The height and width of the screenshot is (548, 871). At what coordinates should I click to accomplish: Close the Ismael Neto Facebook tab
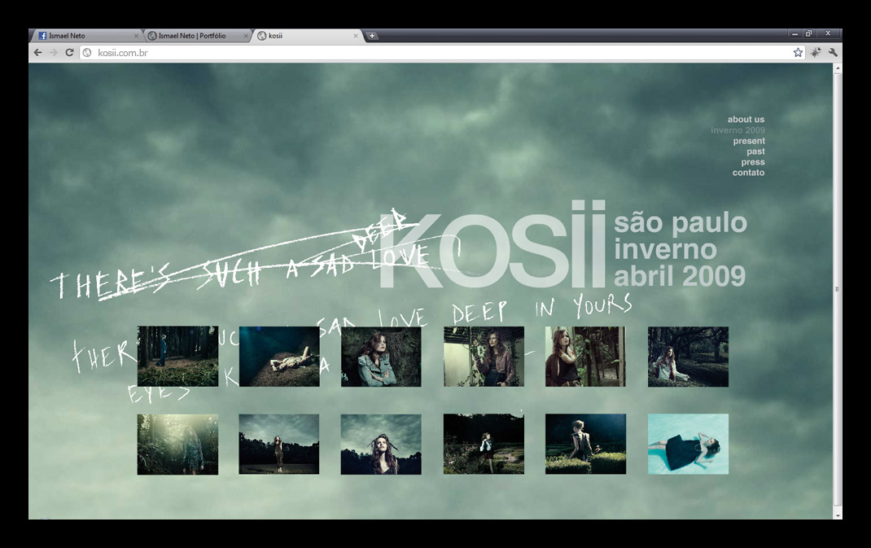coord(136,36)
